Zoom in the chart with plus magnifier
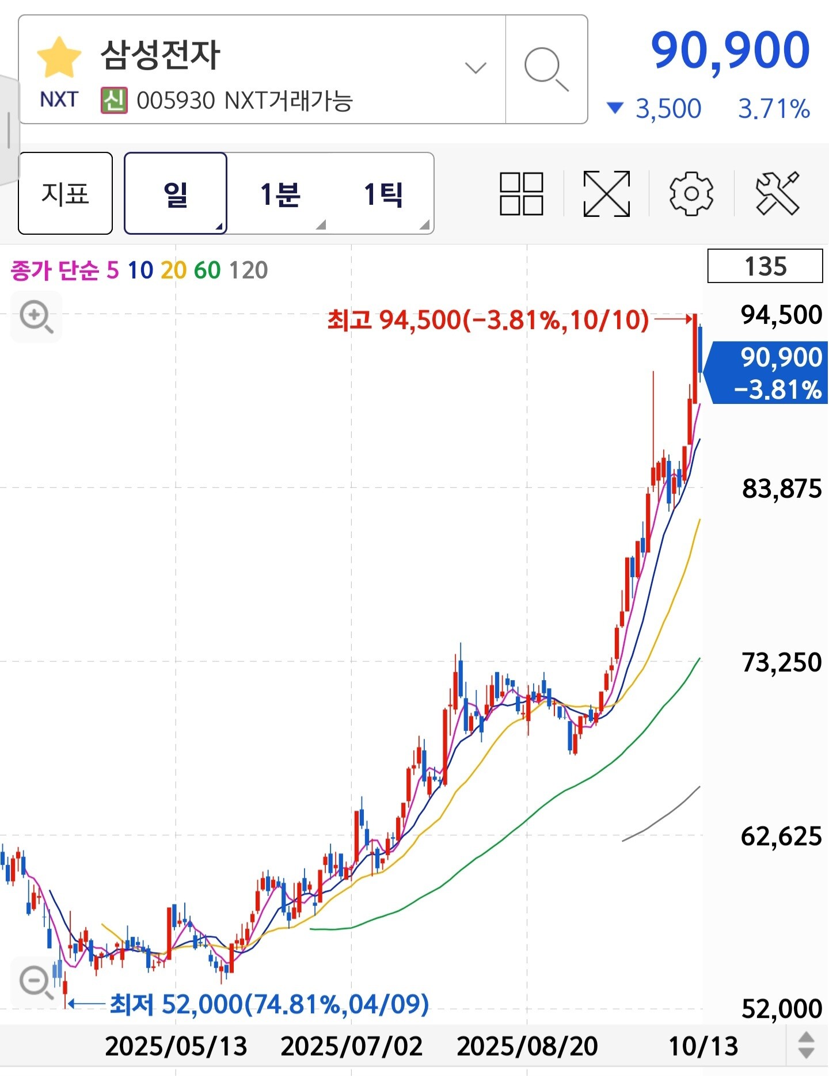 click(x=36, y=317)
